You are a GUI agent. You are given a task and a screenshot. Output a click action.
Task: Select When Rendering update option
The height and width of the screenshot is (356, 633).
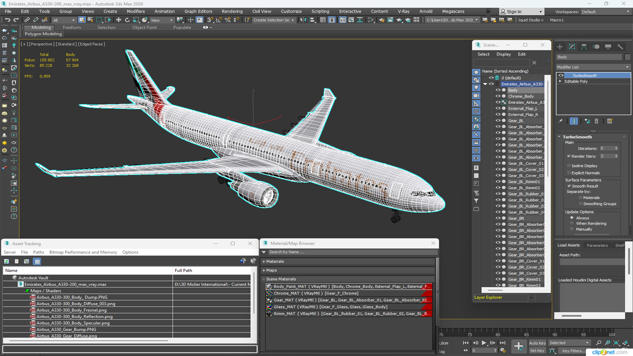pyautogui.click(x=572, y=223)
